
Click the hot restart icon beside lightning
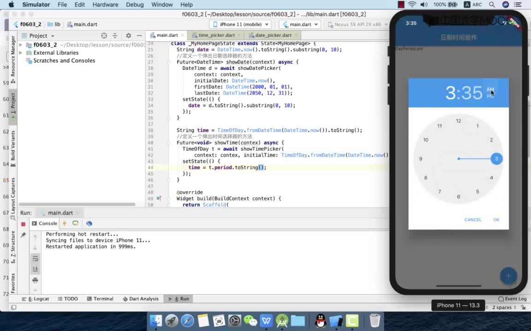point(75,223)
